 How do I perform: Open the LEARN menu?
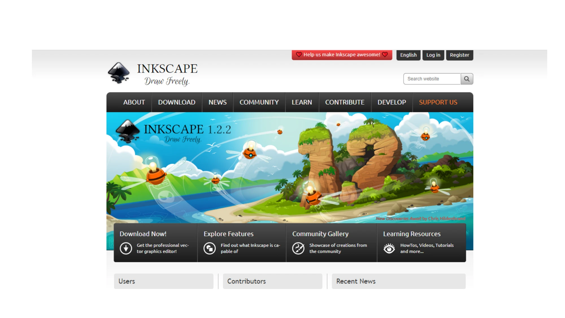pos(302,102)
